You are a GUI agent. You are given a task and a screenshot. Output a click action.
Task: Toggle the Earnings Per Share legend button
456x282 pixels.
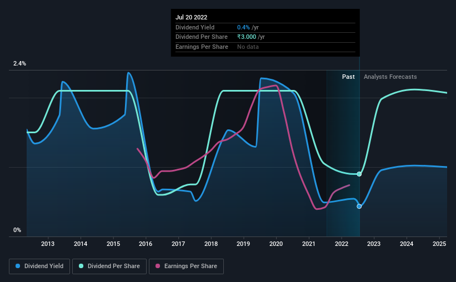[186, 266]
